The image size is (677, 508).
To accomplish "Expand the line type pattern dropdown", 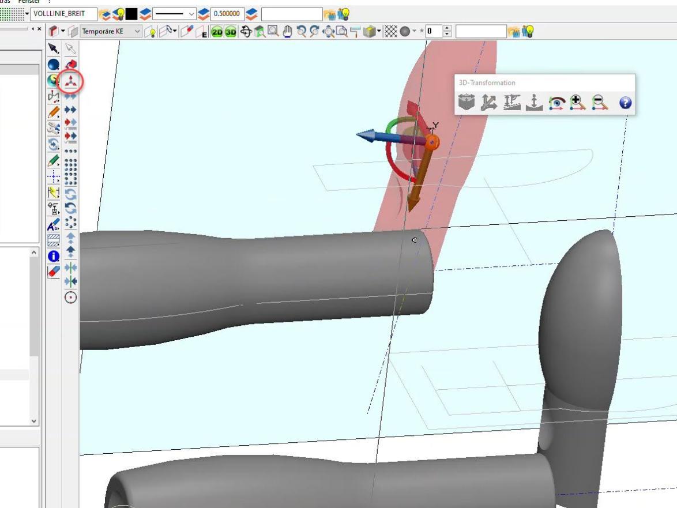I will 192,14.
